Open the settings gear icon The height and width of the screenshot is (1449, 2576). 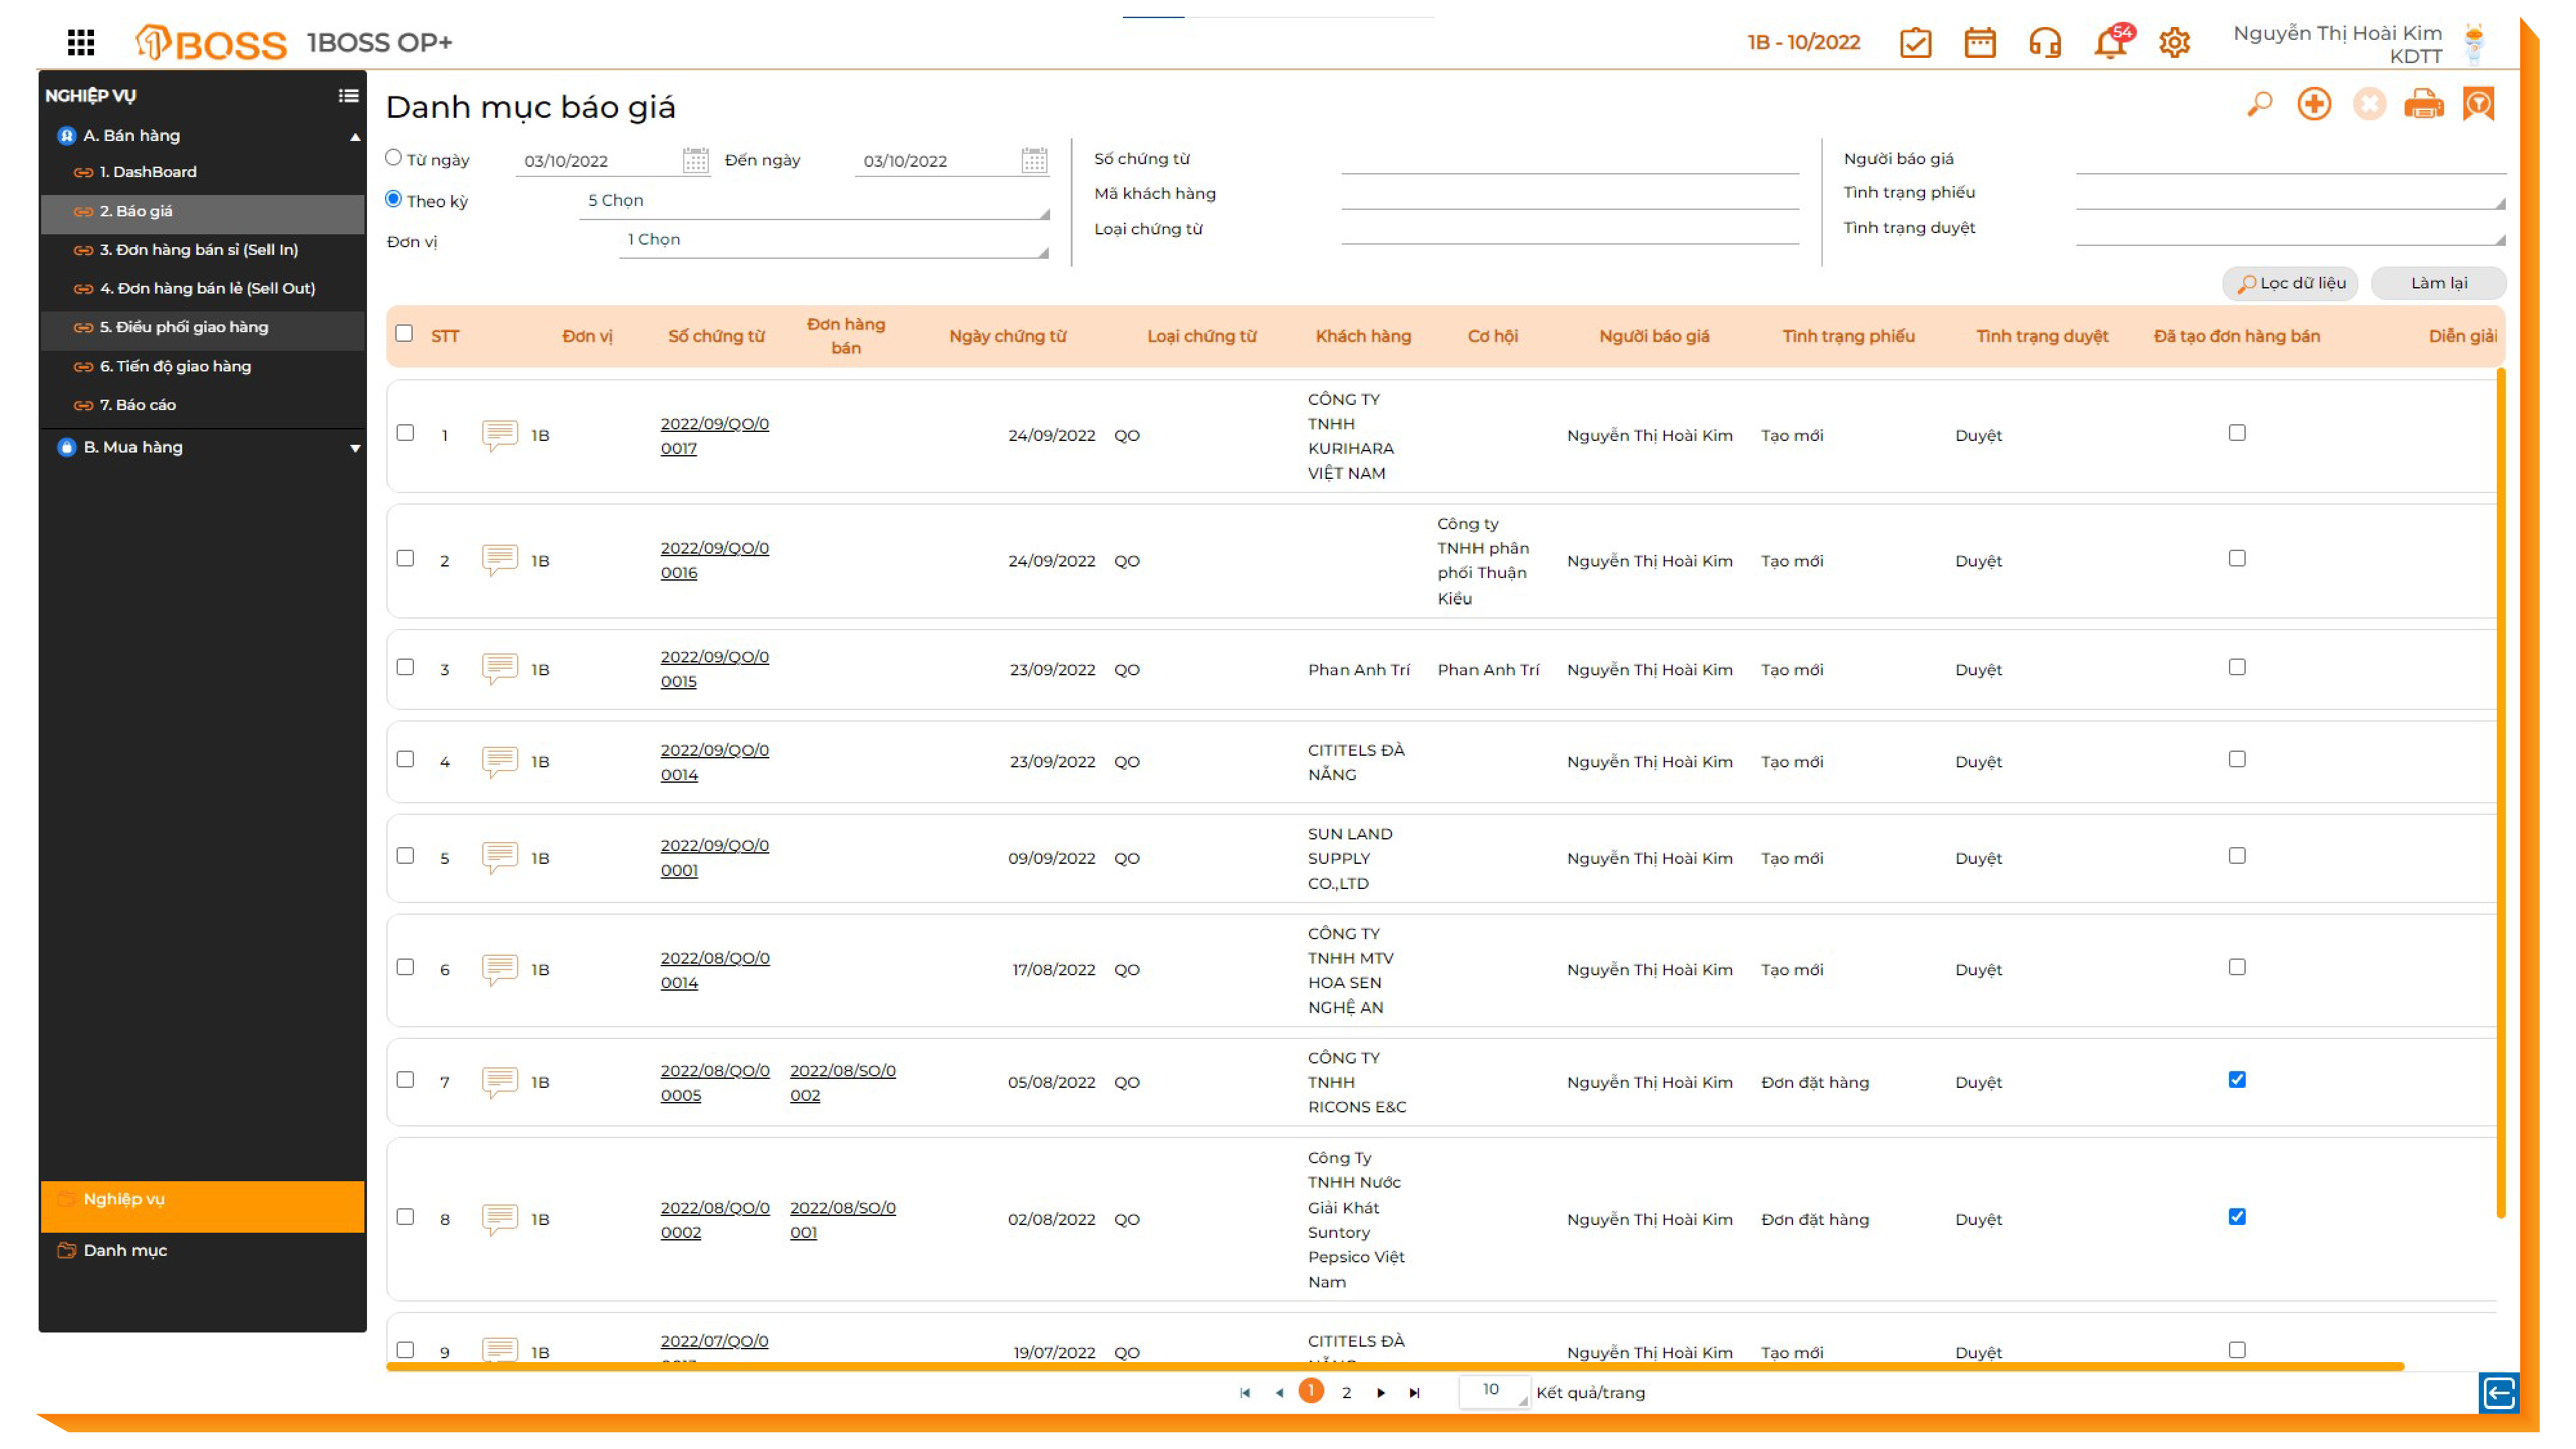click(2174, 43)
